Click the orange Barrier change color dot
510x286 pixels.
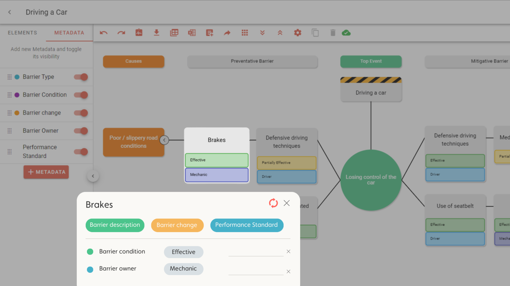[x=17, y=113]
